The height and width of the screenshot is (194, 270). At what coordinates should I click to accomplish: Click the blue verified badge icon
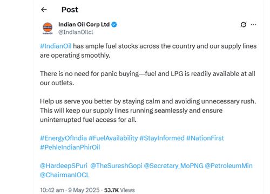(114, 24)
